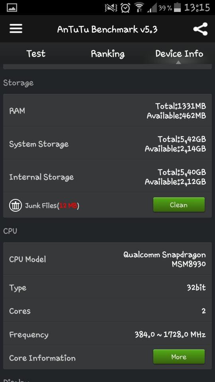
Task: Tap the vibrate mode status icon
Action: [111, 8]
